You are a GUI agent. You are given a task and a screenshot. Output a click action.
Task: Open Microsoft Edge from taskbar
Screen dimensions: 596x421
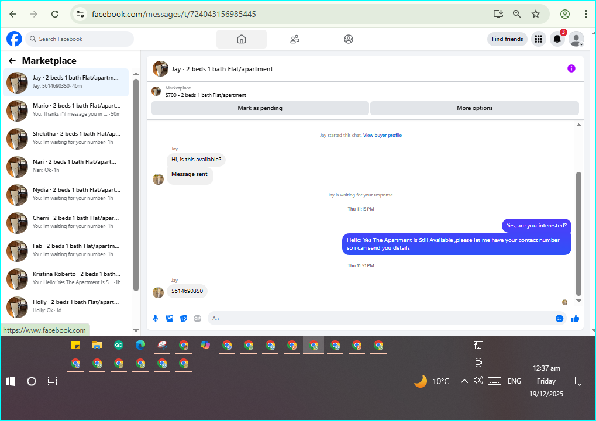(x=140, y=345)
